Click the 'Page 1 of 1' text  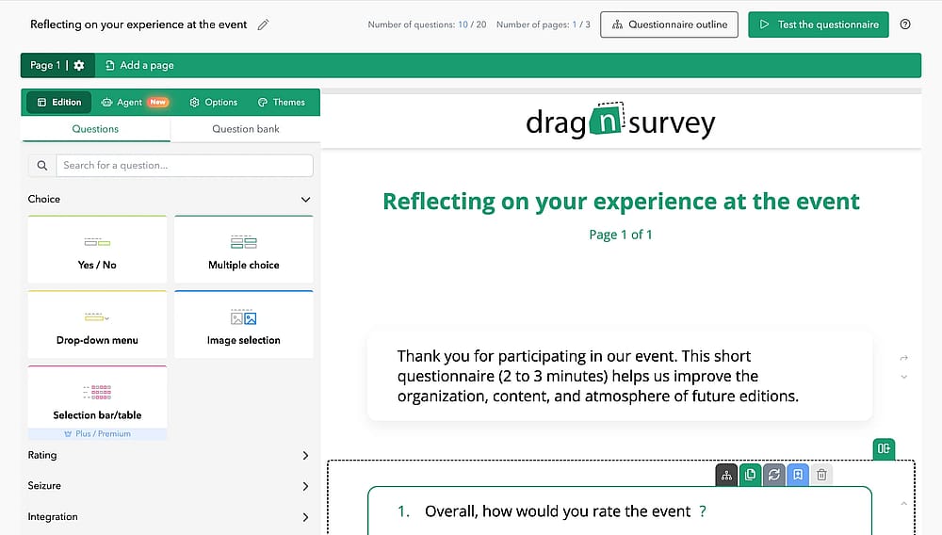(x=621, y=235)
